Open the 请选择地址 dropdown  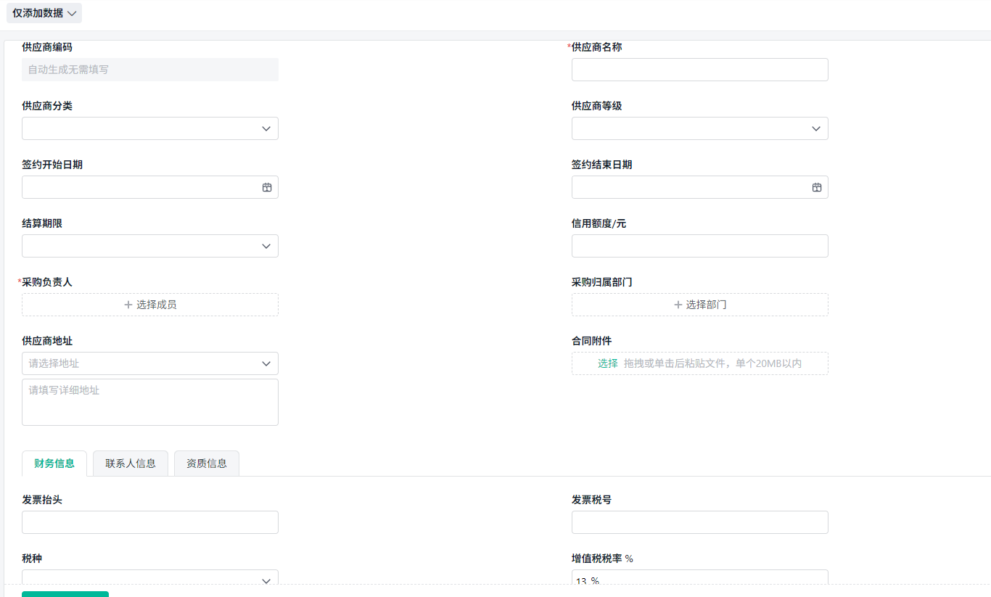150,363
